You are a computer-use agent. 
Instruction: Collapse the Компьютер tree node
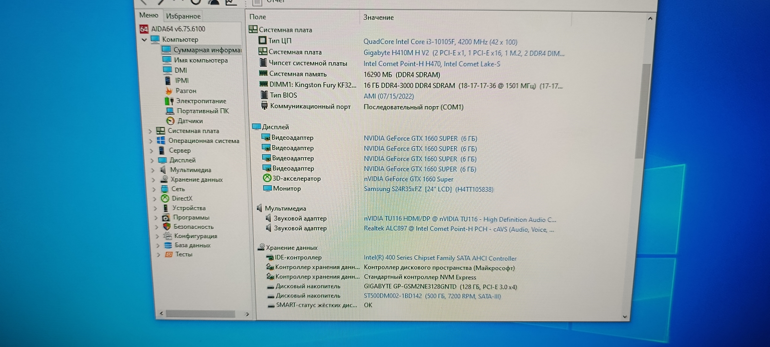pos(144,39)
